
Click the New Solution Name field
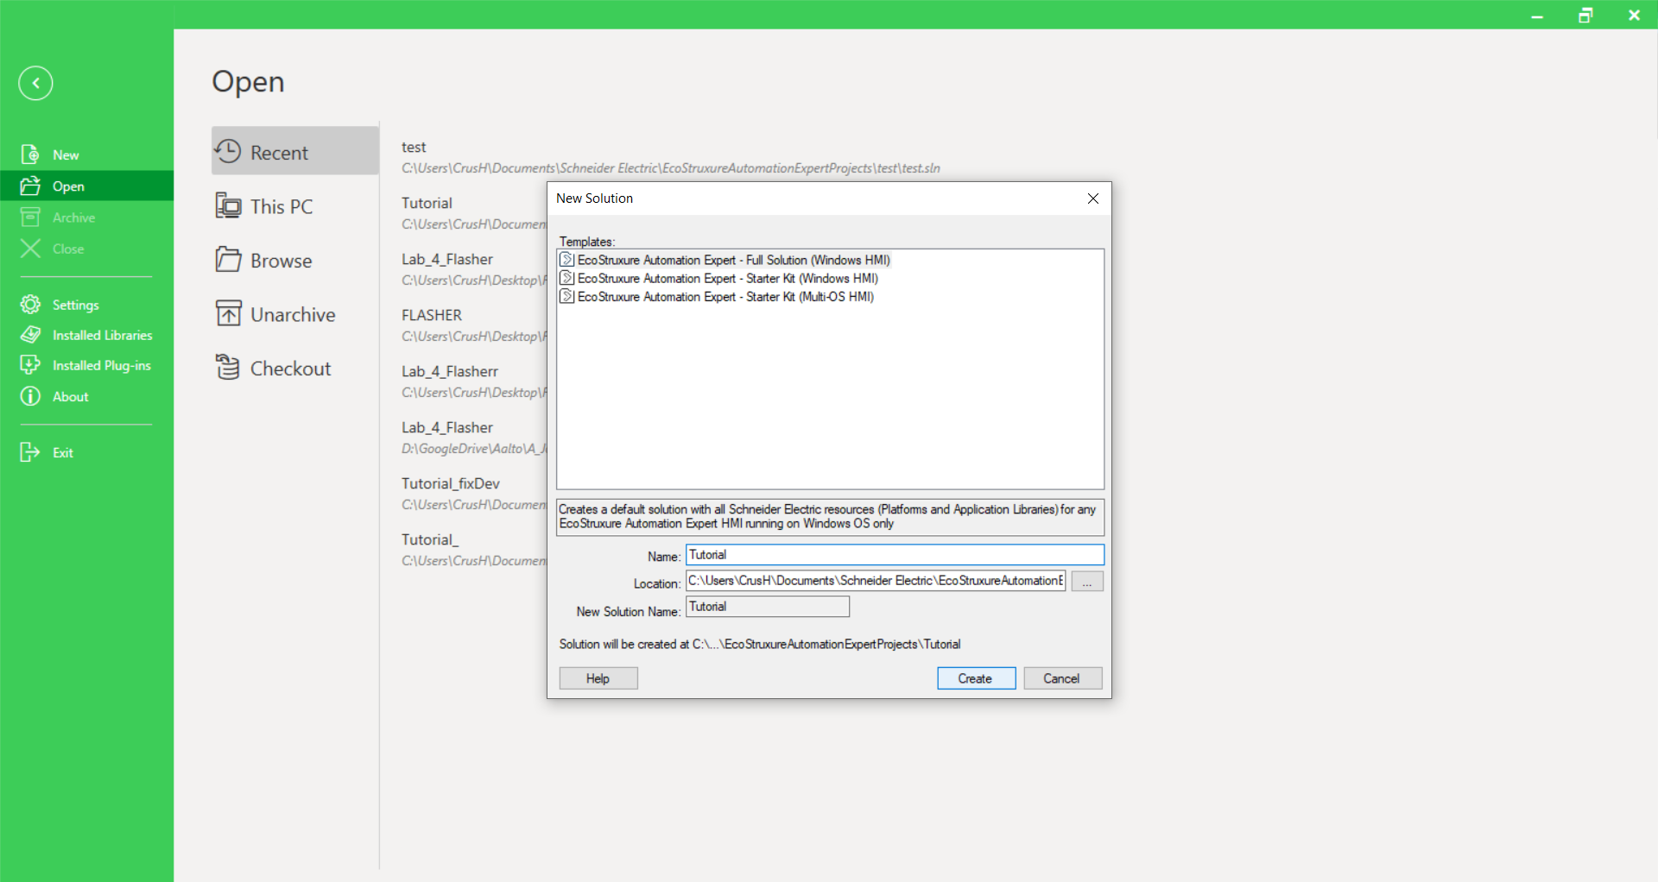pos(768,607)
